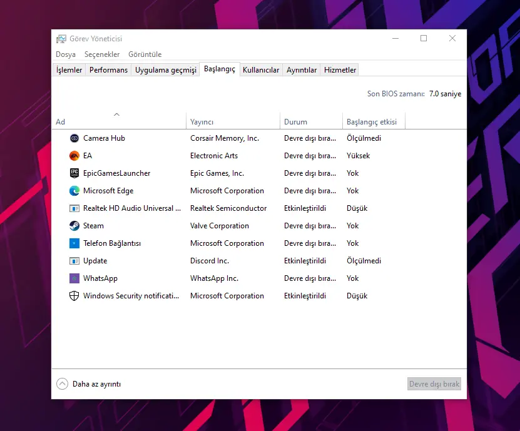Click the Görev Yöneticisi title bar icon
The height and width of the screenshot is (431, 520).
click(61, 39)
